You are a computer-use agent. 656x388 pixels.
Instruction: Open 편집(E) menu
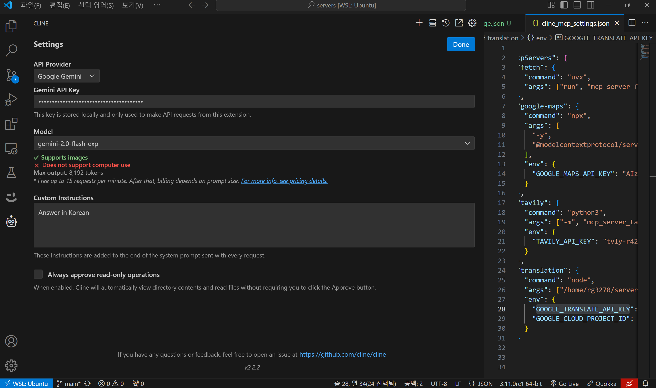tap(60, 5)
